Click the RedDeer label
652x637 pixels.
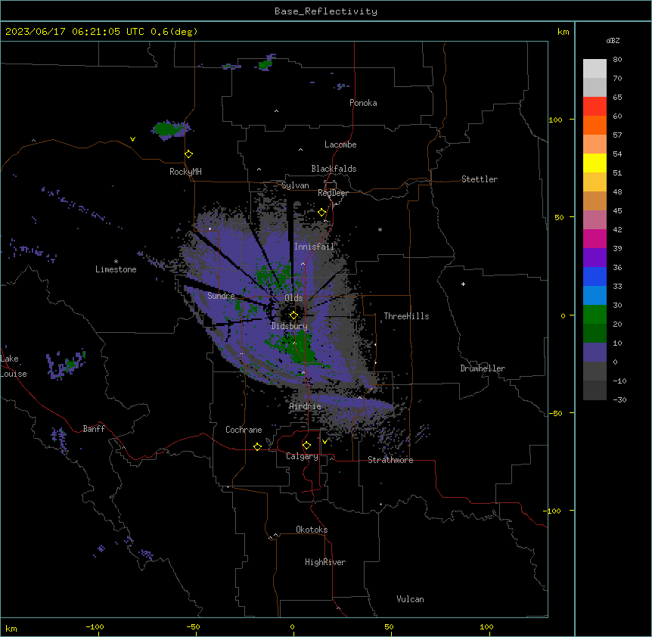click(x=333, y=193)
